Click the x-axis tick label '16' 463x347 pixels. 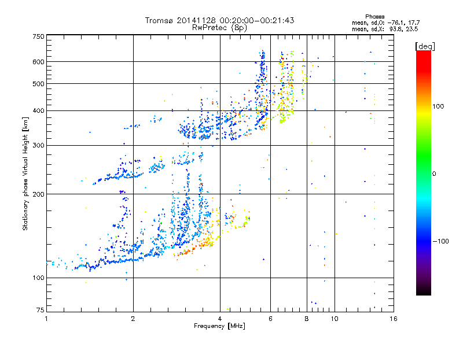tap(394, 319)
